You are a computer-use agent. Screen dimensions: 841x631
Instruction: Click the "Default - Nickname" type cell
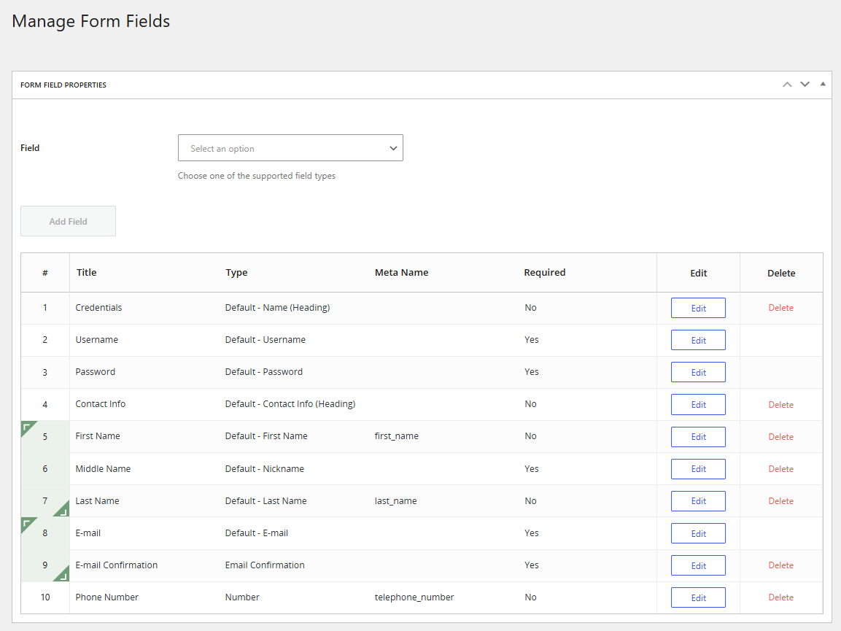265,468
